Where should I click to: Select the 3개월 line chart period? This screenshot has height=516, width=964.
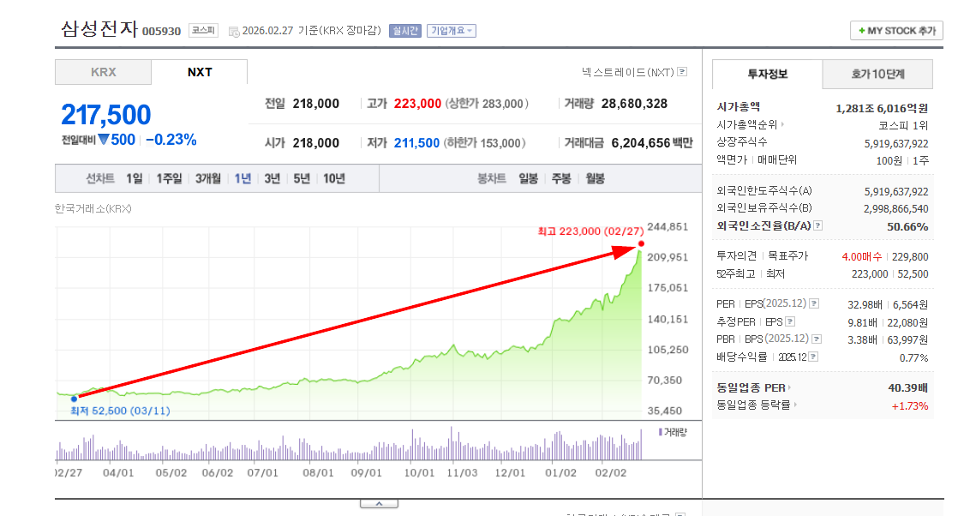208,179
